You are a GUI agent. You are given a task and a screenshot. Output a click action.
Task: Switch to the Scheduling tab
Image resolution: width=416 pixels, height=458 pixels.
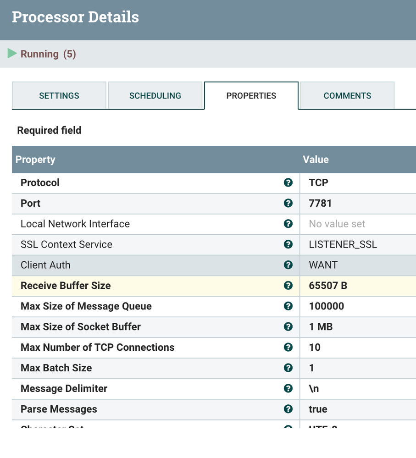(x=155, y=95)
